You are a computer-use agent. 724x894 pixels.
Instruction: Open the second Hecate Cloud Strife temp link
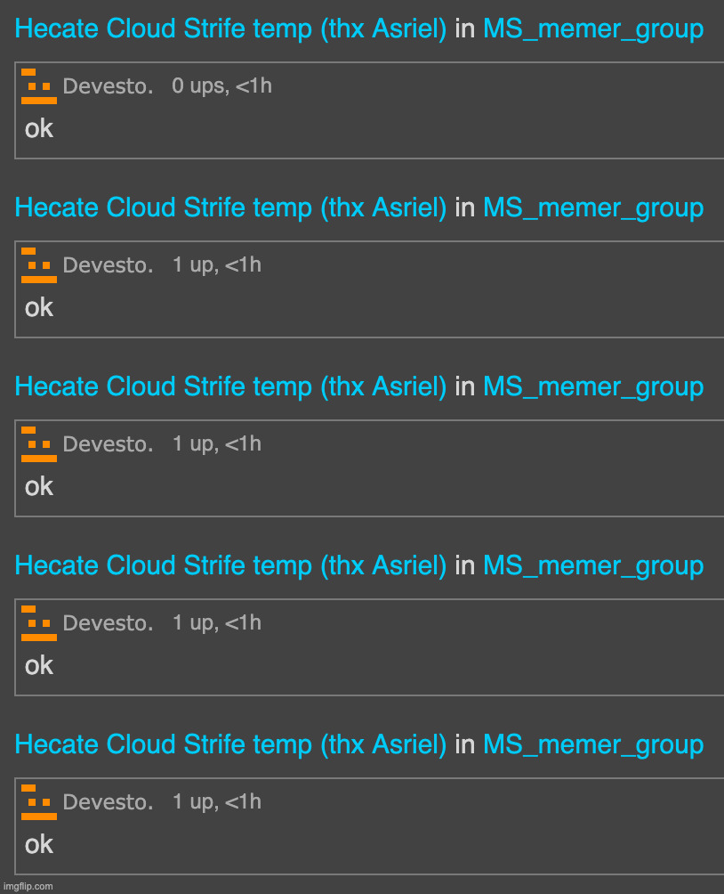[x=230, y=208]
